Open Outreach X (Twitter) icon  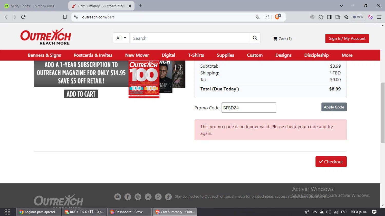click(x=148, y=197)
